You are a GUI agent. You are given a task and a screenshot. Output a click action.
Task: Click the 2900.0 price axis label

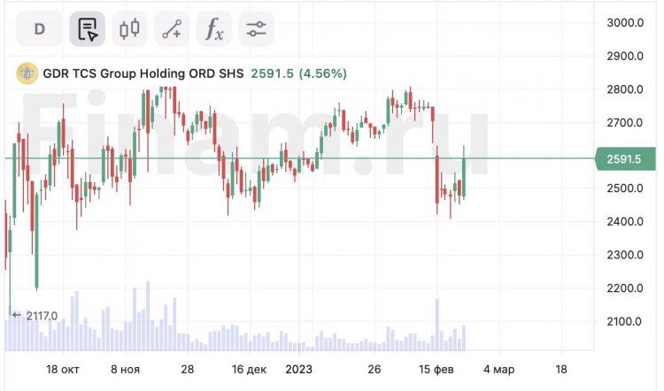pos(625,57)
